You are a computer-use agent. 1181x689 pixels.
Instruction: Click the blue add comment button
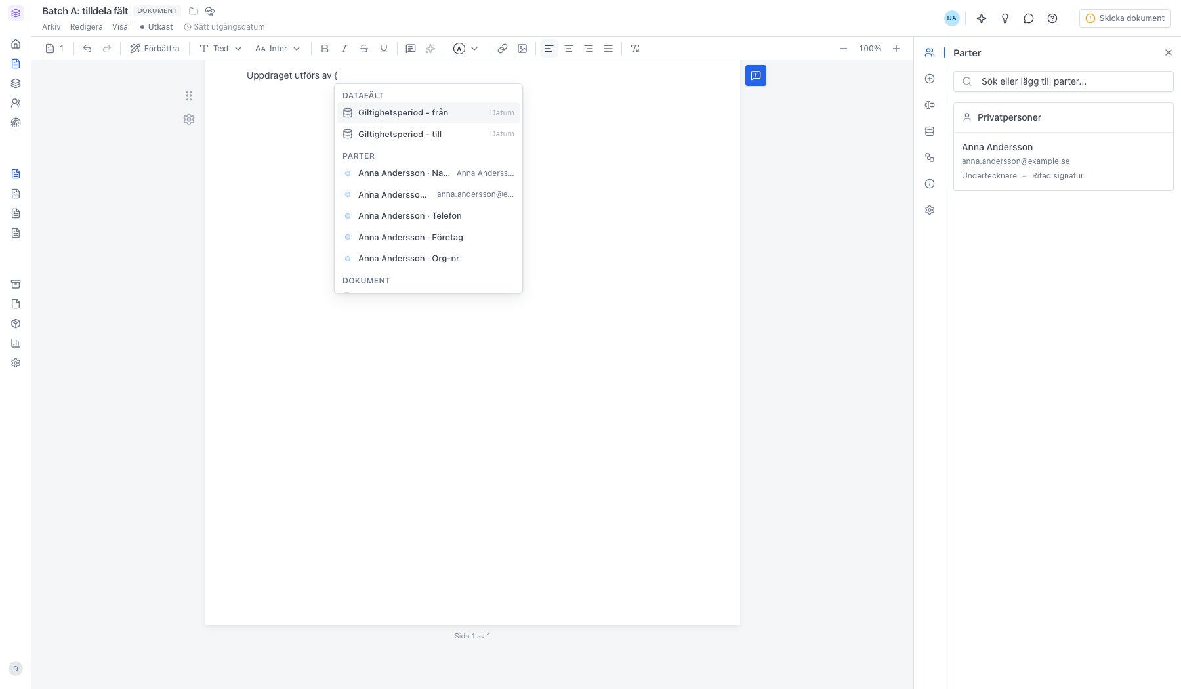(756, 75)
